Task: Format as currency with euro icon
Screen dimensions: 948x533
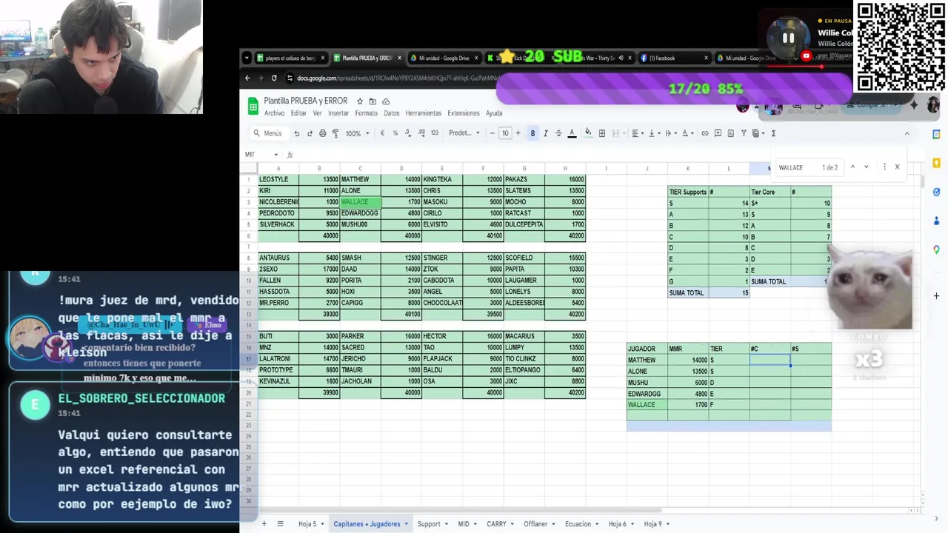Action: click(382, 133)
